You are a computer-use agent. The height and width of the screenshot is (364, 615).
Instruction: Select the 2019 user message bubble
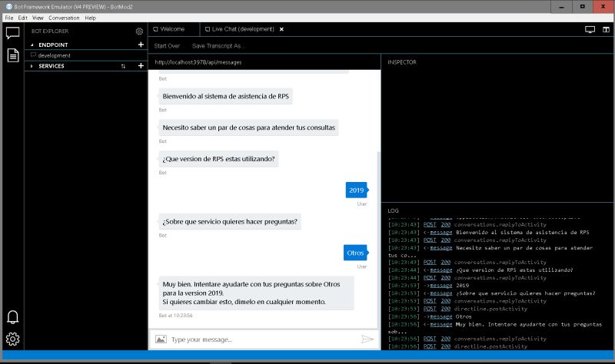point(356,190)
